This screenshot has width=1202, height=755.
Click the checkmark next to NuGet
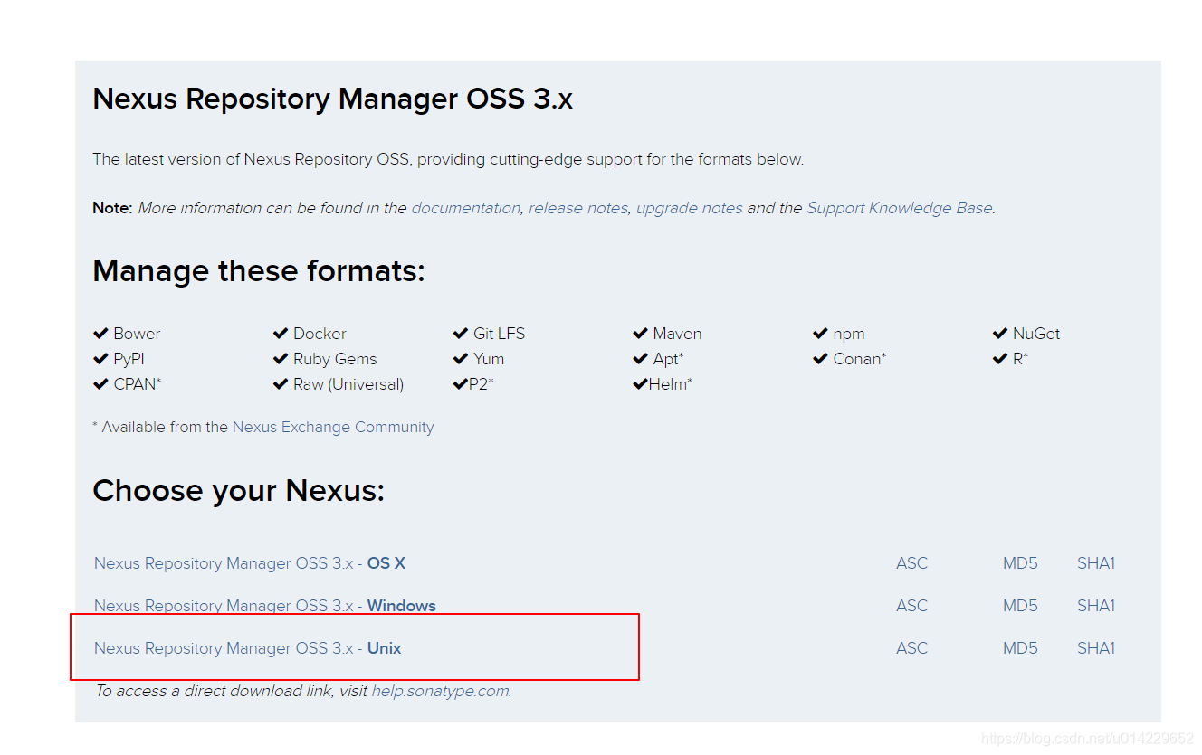point(1000,334)
